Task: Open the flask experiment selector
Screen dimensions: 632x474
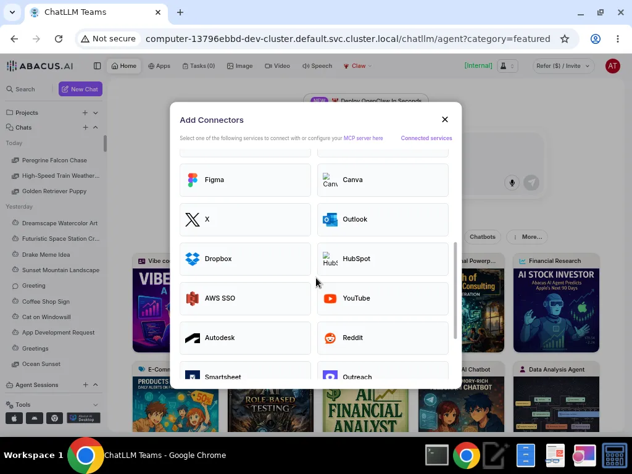Action: [507, 65]
